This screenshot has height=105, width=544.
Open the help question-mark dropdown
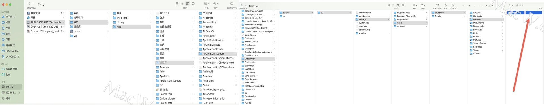[511, 5]
